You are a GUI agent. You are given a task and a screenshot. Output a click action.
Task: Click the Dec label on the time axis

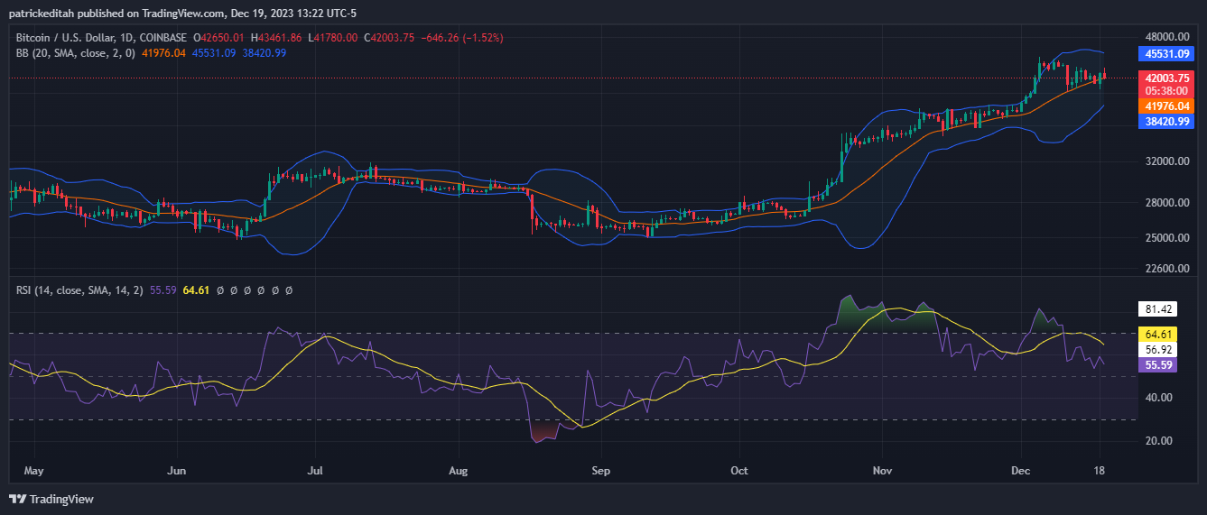pos(1021,471)
